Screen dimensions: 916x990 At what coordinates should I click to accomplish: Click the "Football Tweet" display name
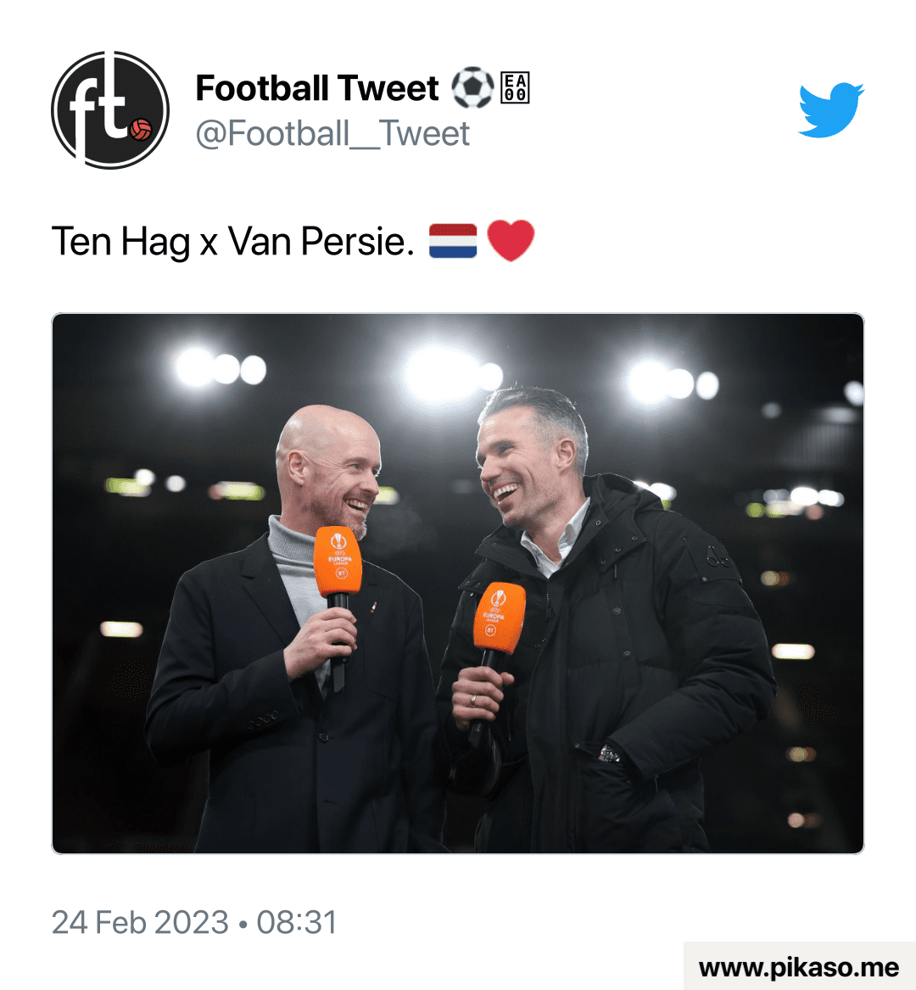(317, 88)
